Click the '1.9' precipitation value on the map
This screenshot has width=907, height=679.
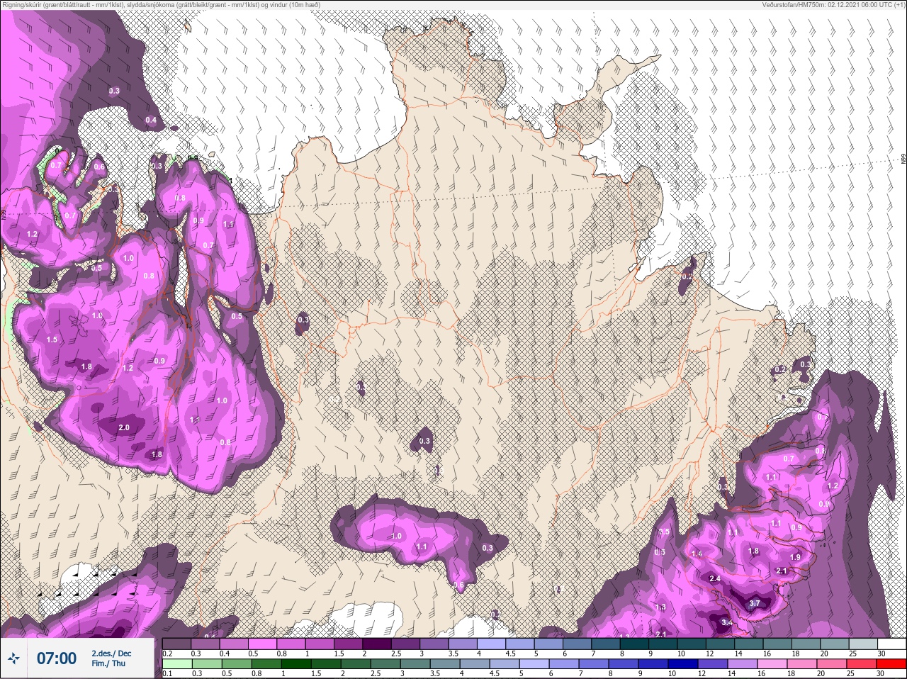click(795, 557)
